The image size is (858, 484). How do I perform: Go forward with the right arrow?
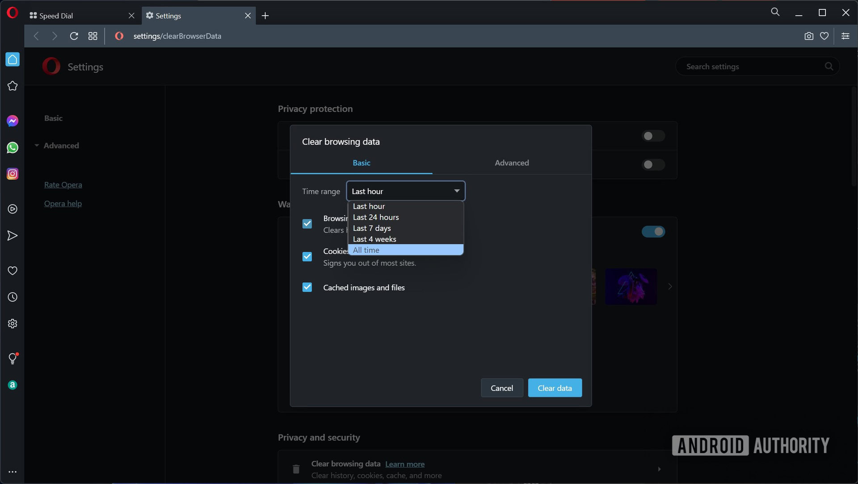coord(55,36)
